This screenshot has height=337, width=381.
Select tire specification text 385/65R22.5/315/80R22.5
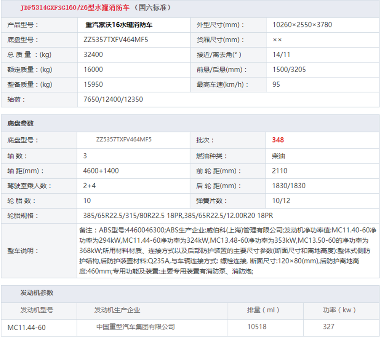[x=124, y=216]
